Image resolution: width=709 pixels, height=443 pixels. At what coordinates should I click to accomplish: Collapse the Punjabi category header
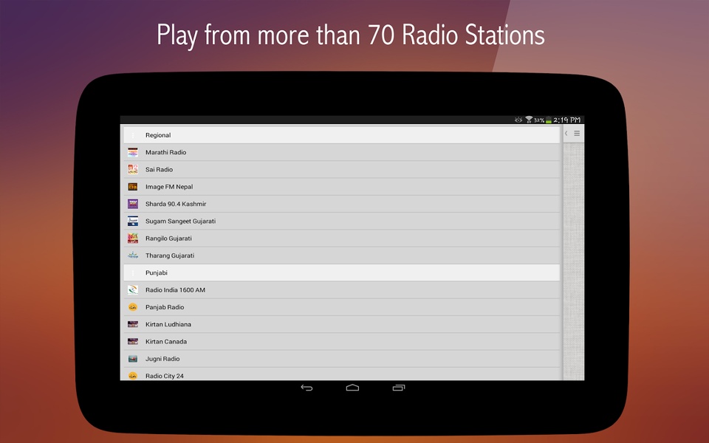point(342,272)
